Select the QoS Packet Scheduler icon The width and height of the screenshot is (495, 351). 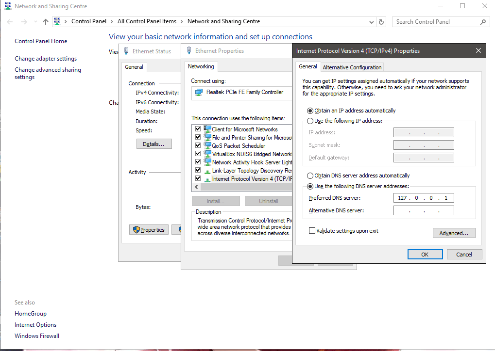click(207, 145)
